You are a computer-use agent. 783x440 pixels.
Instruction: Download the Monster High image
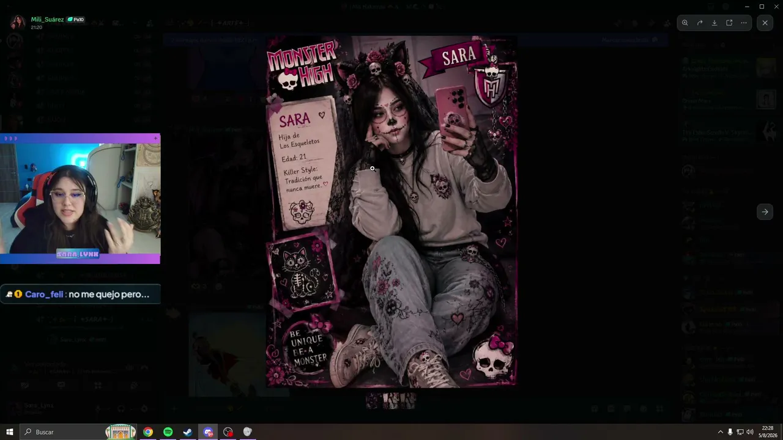click(714, 23)
